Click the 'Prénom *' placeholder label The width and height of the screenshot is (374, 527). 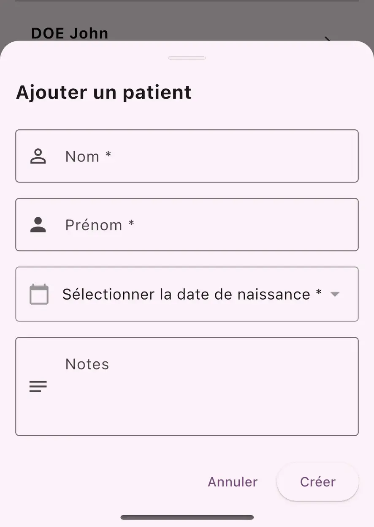100,225
